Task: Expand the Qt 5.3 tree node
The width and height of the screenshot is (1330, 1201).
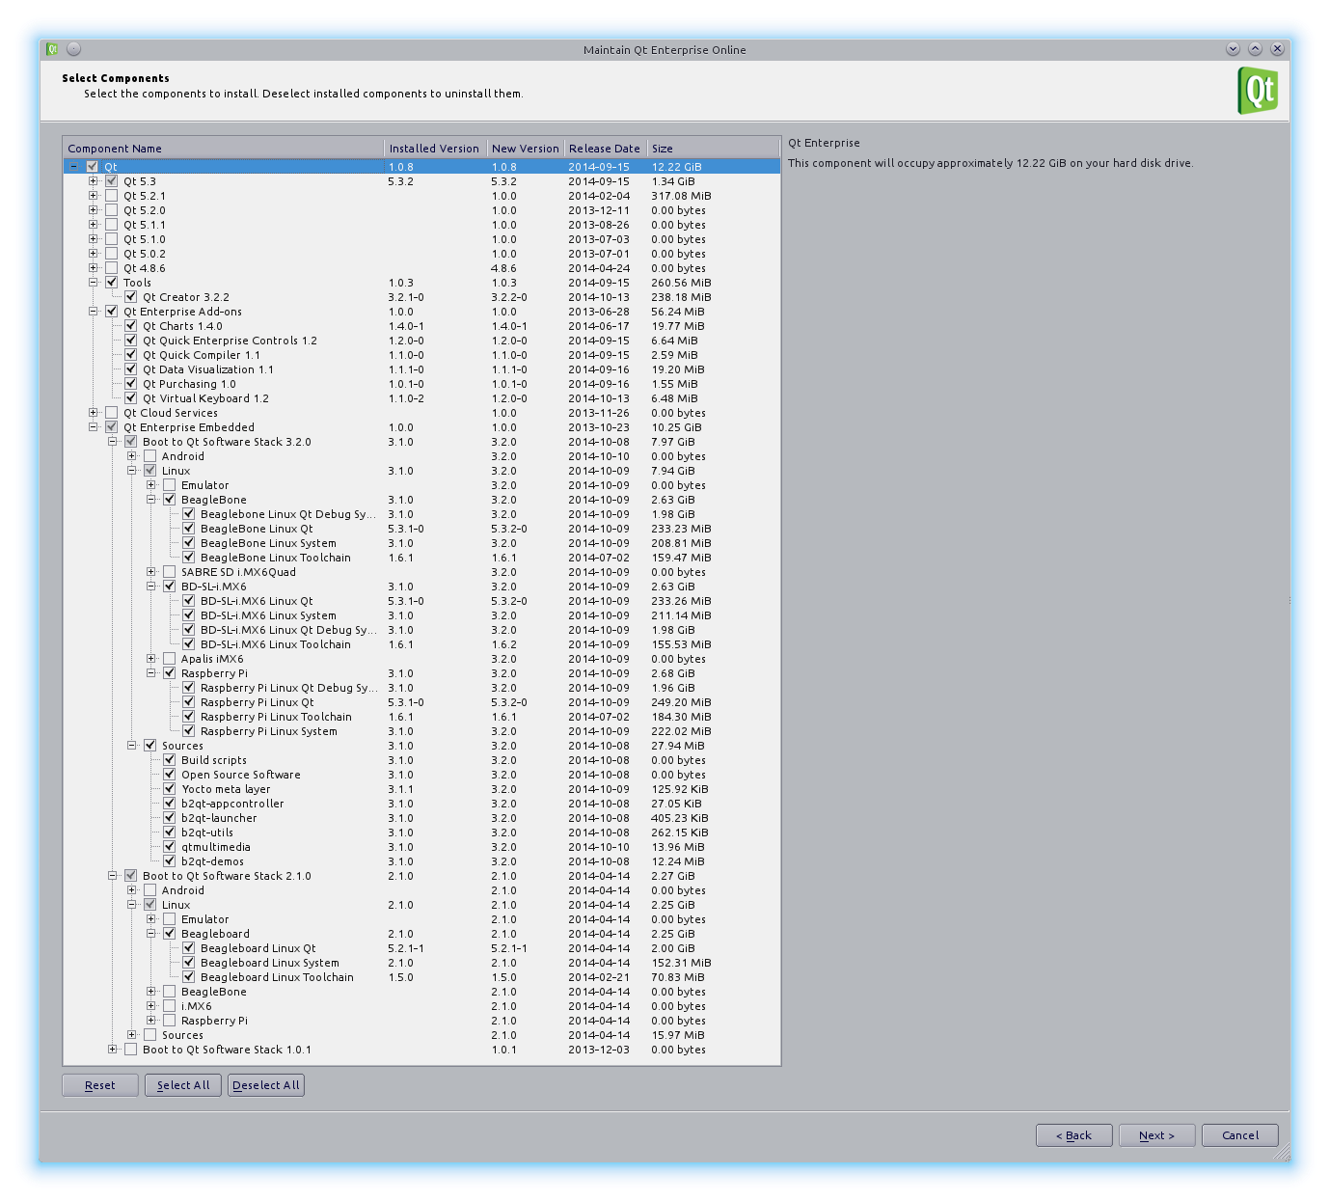Action: (94, 181)
